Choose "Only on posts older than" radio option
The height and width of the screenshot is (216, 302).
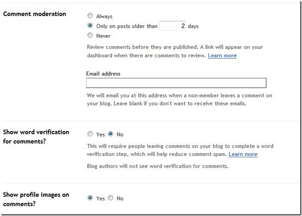(x=90, y=26)
